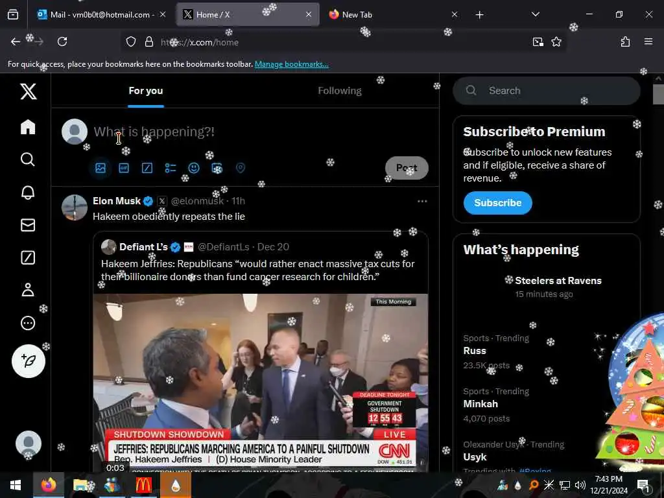Click the page vertical scrollbar thumb
Viewport: 664px width, 498px height.
[x=658, y=94]
